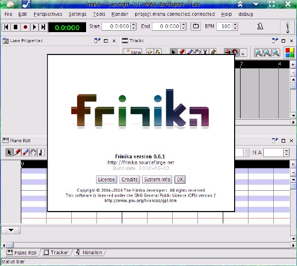297x266 pixels.
Task: Detach the Piano Roll panel with pin icon
Action: (x=275, y=141)
